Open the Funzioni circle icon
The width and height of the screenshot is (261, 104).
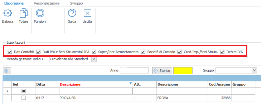pyautogui.click(x=40, y=13)
